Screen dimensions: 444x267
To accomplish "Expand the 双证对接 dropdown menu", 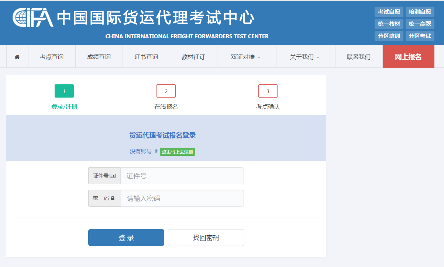I will 246,57.
